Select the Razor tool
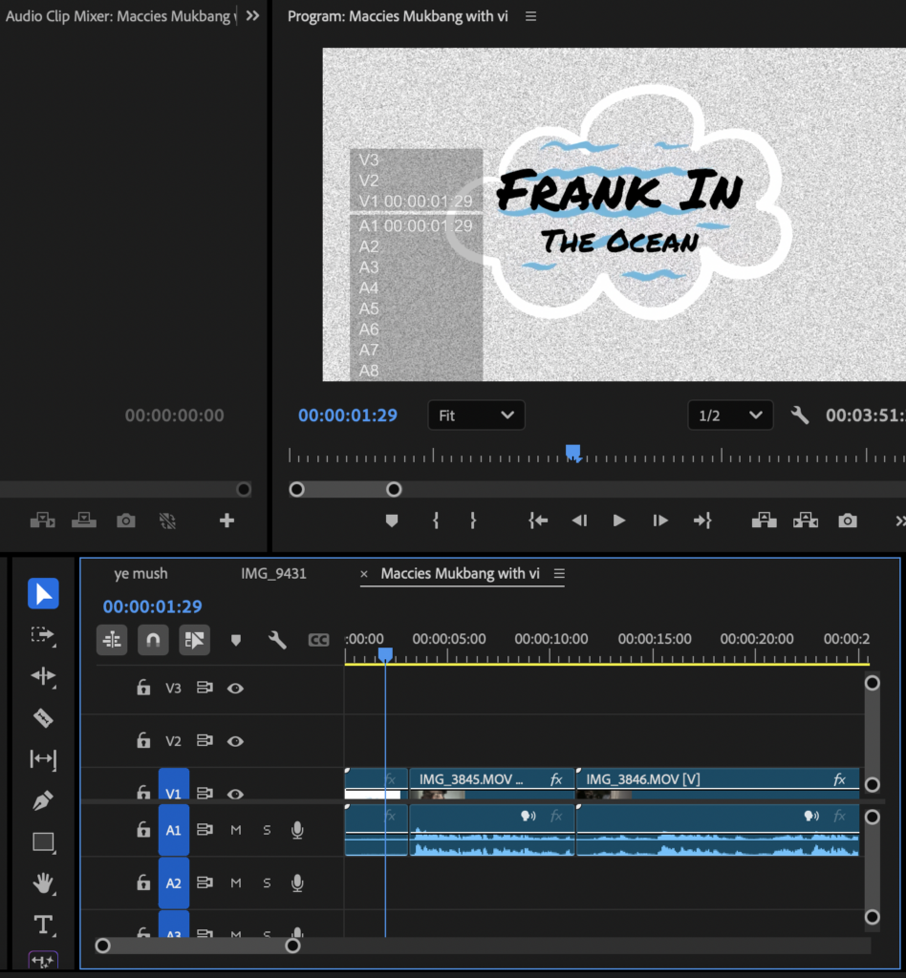 (43, 718)
